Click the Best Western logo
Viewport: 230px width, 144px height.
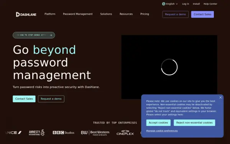(x=95, y=133)
